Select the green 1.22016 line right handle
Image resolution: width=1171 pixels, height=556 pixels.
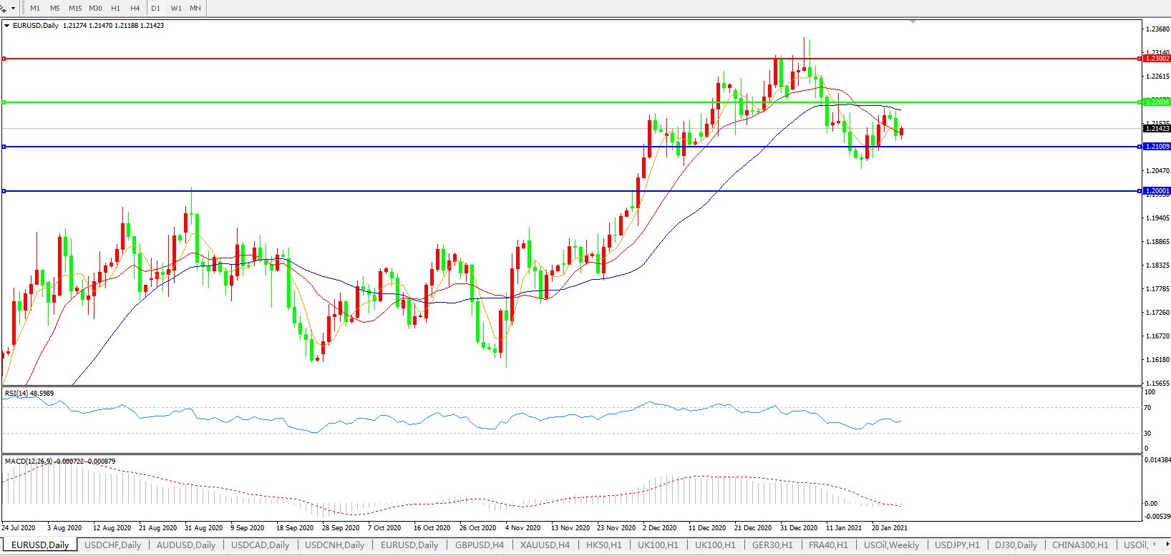pyautogui.click(x=1140, y=102)
